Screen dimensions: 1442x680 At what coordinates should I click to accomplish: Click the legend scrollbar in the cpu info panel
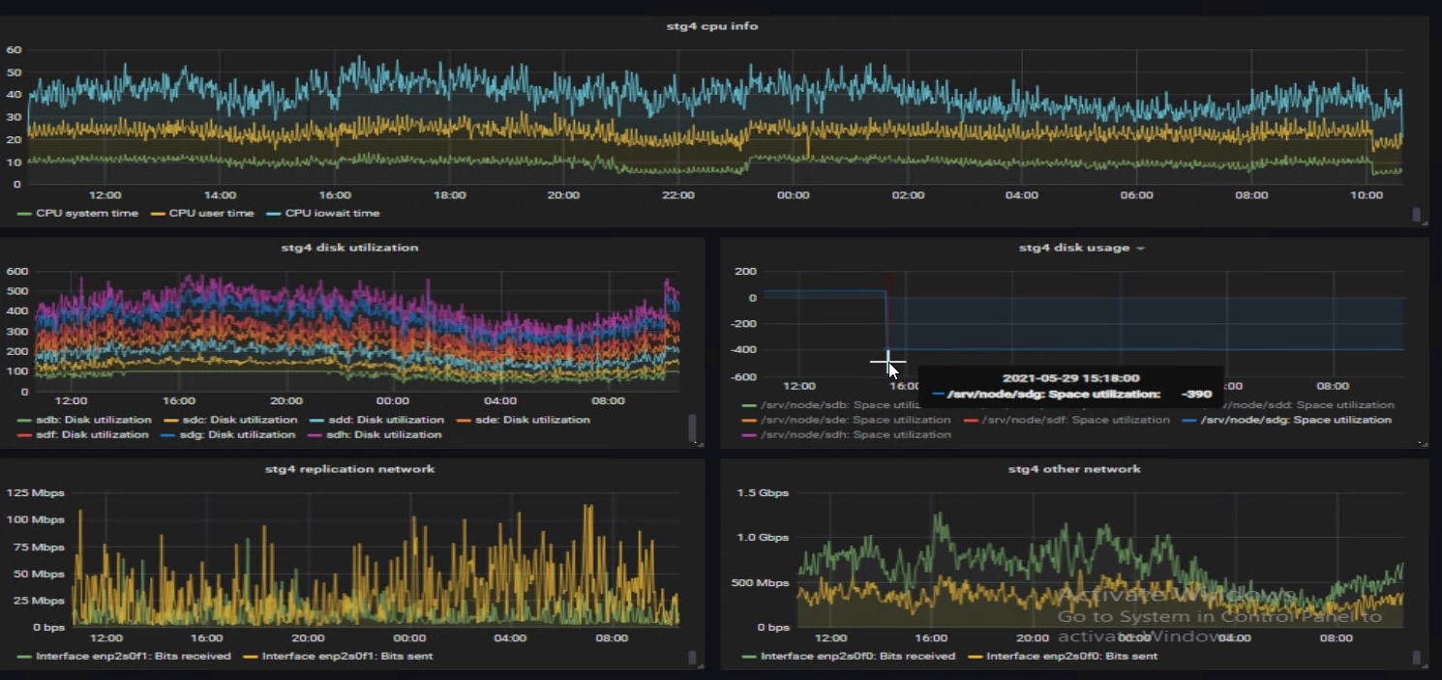[1417, 215]
